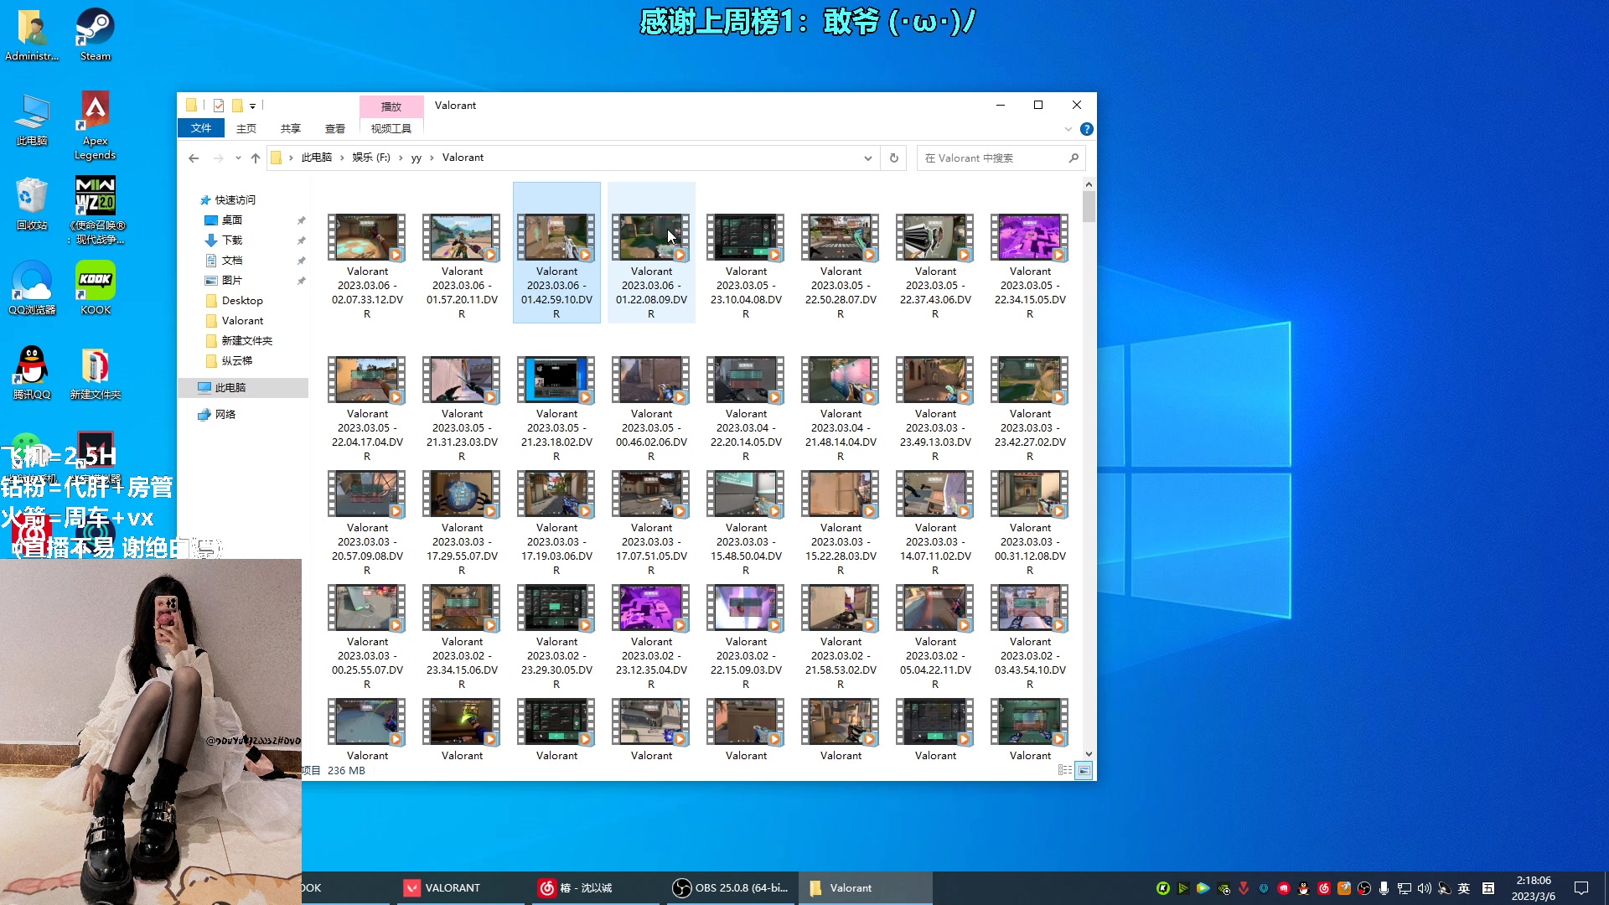Switch to details view layout icon
Viewport: 1609px width, 905px height.
click(x=1065, y=770)
